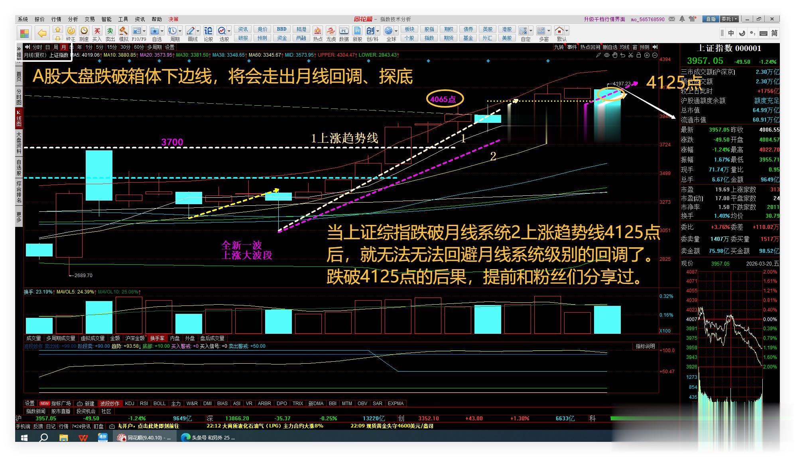Viewport: 795px width, 457px height.
Task: Toggle the eye visibility icon above the chart
Action: 606,55
